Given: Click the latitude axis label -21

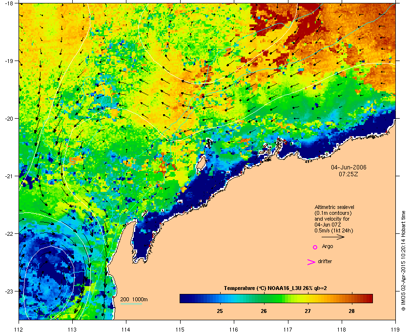Looking at the screenshot, I should 9,176.
